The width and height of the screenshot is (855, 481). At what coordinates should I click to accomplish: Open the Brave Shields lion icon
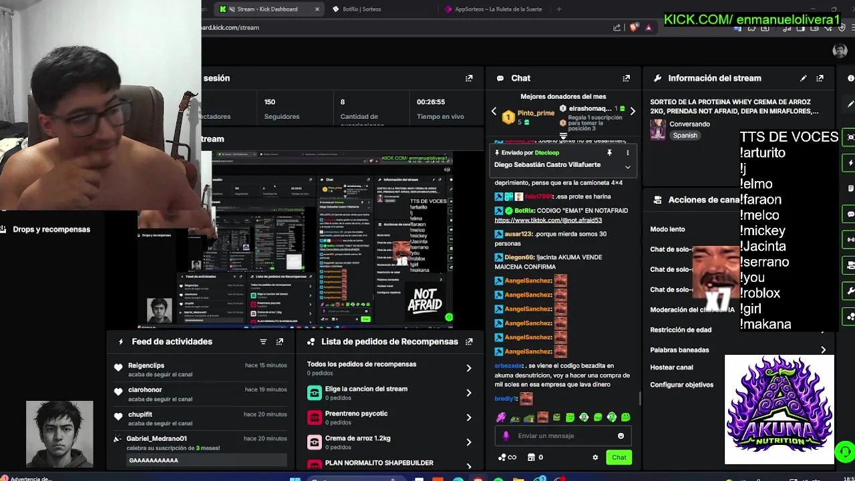[633, 27]
